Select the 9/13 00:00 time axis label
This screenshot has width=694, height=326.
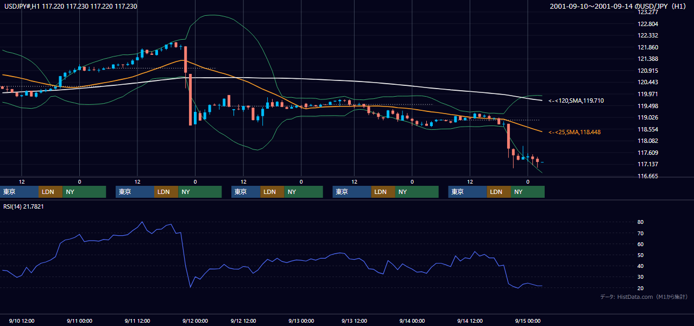click(301, 321)
